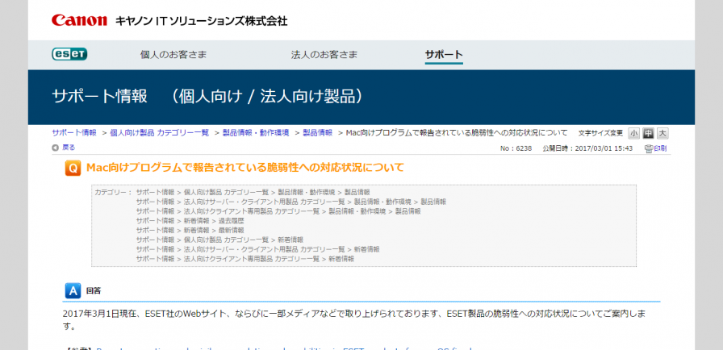Viewport: 723px width, 350px height.
Task: Click the 2017年3月1日現在 answer paragraph
Action: 354,320
